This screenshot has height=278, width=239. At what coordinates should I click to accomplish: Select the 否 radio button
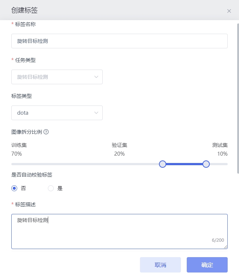coord(14,188)
